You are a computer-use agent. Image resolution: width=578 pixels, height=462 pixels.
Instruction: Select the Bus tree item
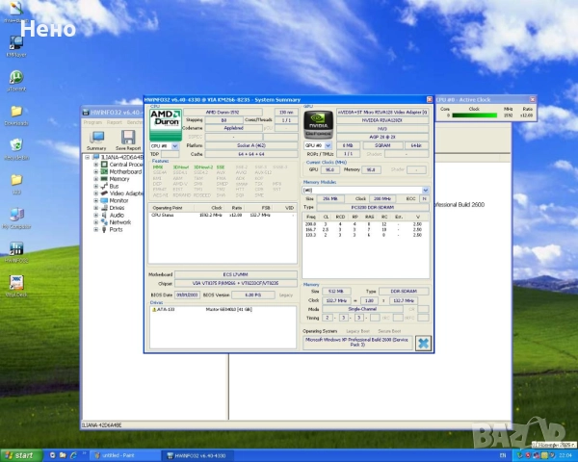click(x=114, y=186)
